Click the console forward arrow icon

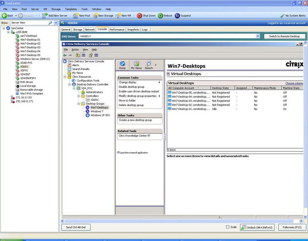pyautogui.click(x=70, y=55)
